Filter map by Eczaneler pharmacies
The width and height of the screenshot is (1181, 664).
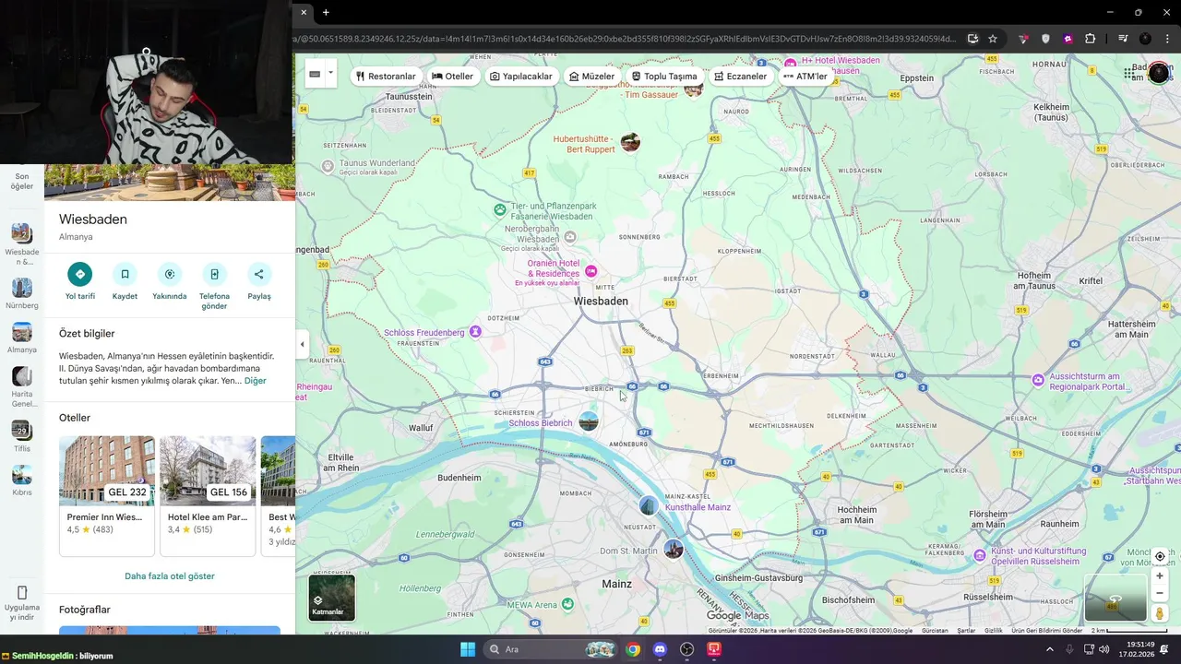pos(741,77)
